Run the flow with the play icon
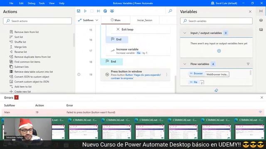Screen dimensions: 266x149 coord(85,11)
